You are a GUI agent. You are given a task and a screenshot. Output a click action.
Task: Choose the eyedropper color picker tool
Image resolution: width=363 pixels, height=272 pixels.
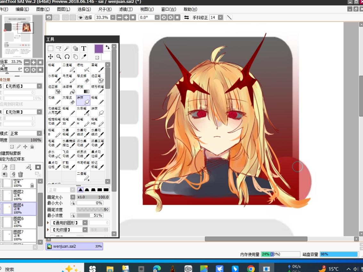coord(84,57)
